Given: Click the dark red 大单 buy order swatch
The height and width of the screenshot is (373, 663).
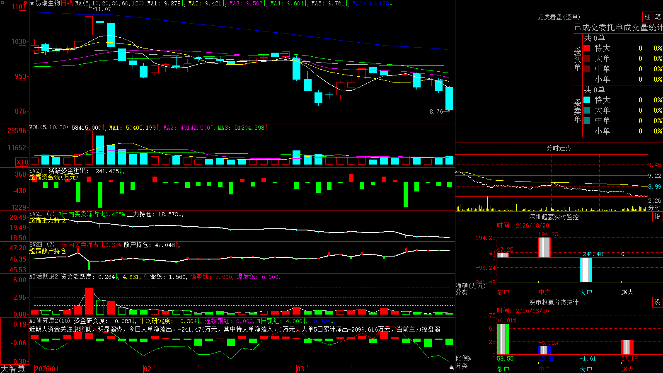Looking at the screenshot, I should [x=587, y=58].
